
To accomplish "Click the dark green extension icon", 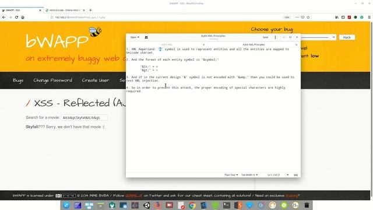I will [356, 17].
